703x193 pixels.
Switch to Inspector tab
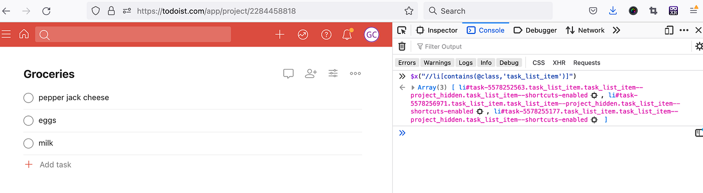tap(437, 30)
